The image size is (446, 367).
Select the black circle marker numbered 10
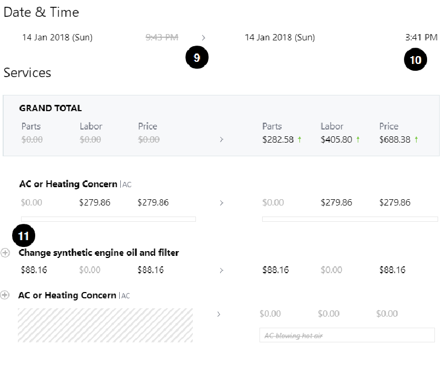click(x=415, y=60)
